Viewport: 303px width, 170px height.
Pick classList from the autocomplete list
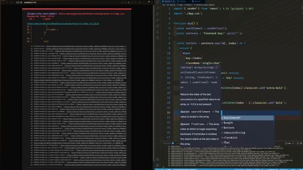click(x=248, y=137)
